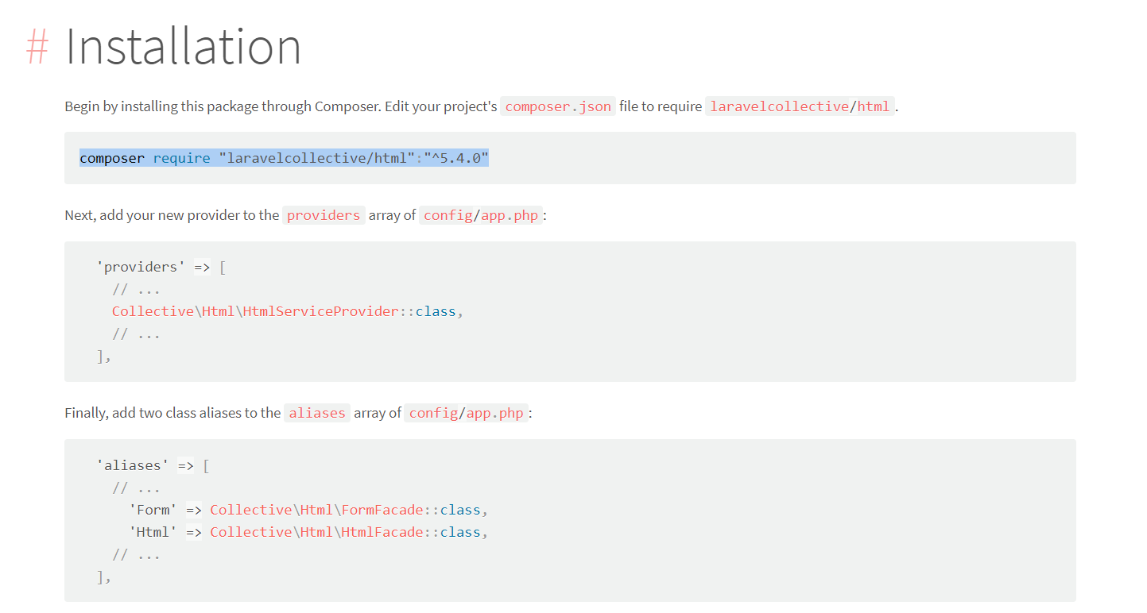This screenshot has width=1147, height=613.
Task: Click closing bracket line of providers block
Action: click(x=104, y=357)
